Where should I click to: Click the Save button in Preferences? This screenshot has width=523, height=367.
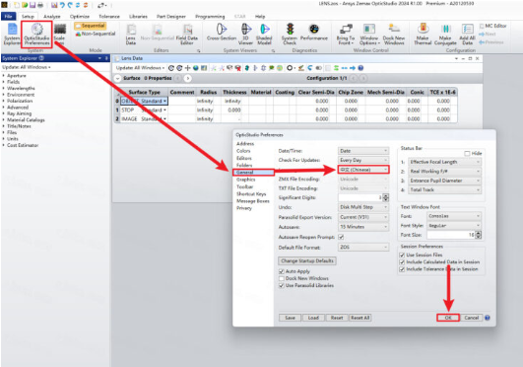pyautogui.click(x=290, y=318)
